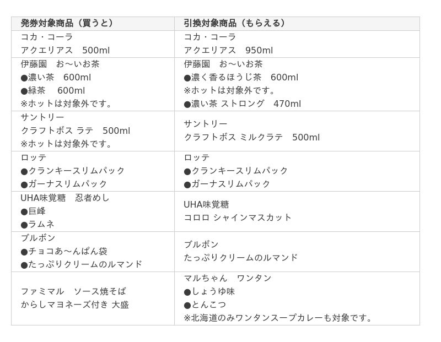The width and height of the screenshot is (441, 342).
Task: Select the ファミマル ソース焼そば line
Action: [x=73, y=291]
